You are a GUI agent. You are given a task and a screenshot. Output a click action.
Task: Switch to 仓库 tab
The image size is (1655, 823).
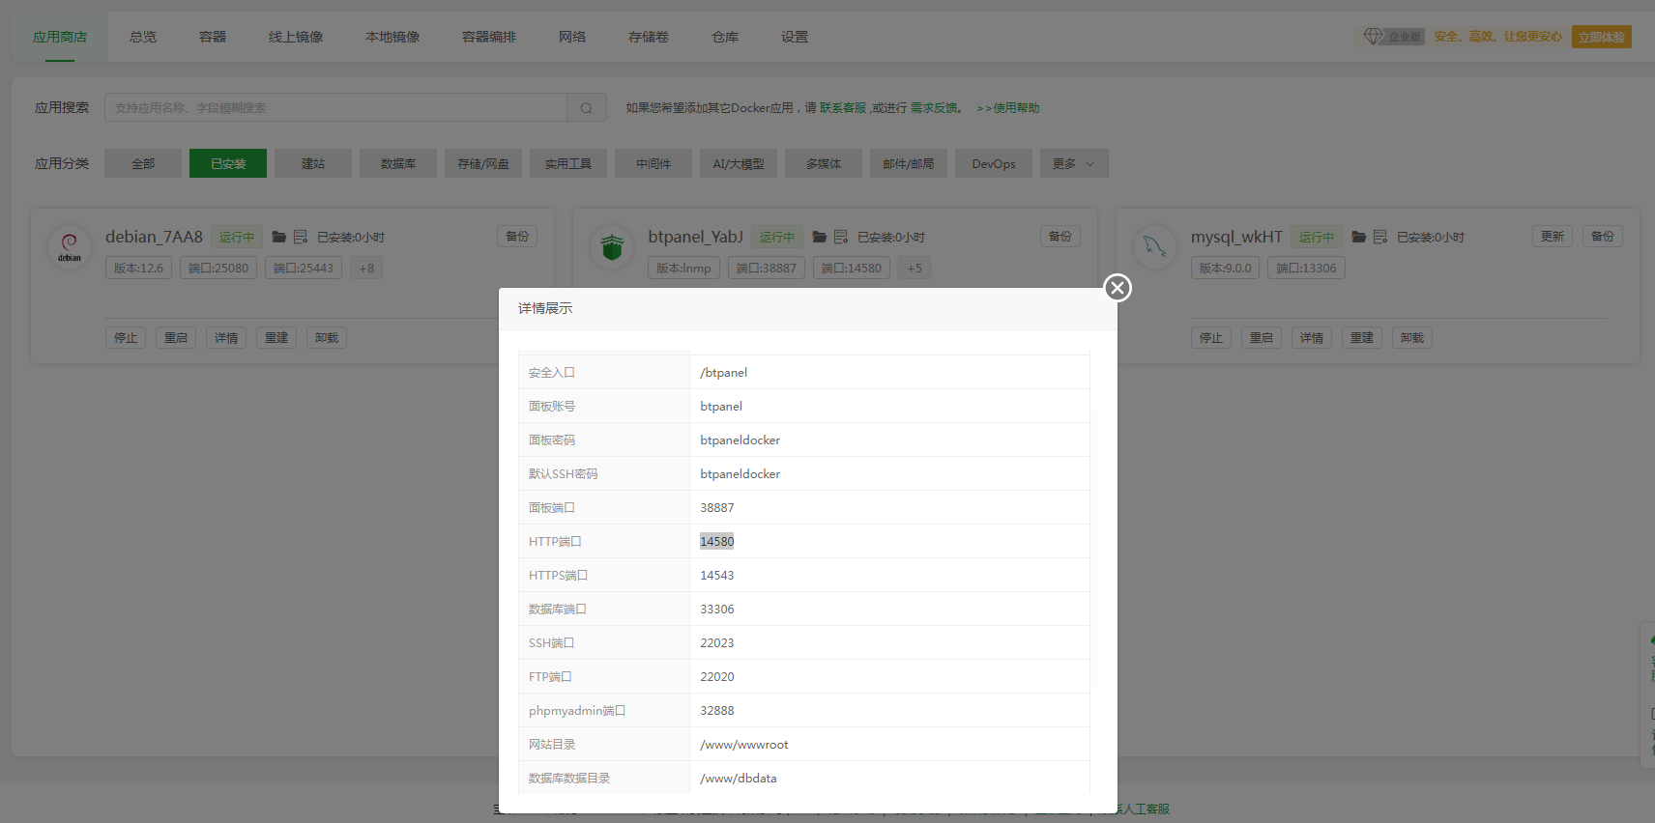[725, 37]
